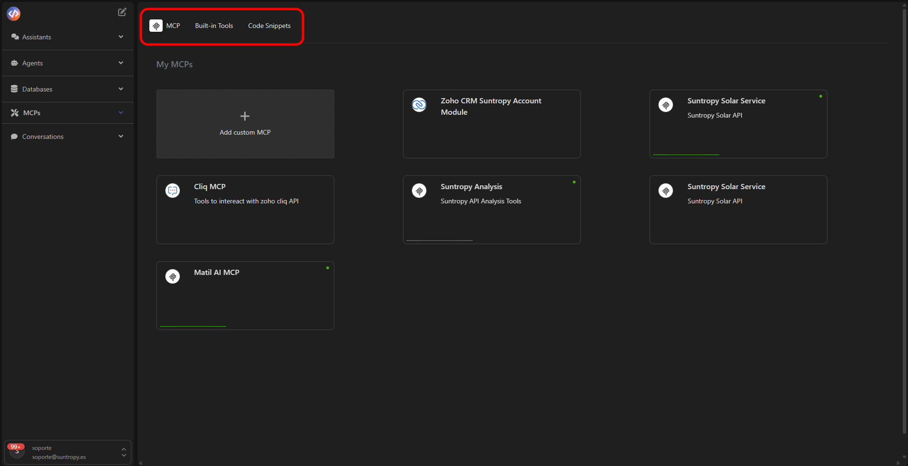Click the Databases stack icon
908x466 pixels.
point(14,89)
